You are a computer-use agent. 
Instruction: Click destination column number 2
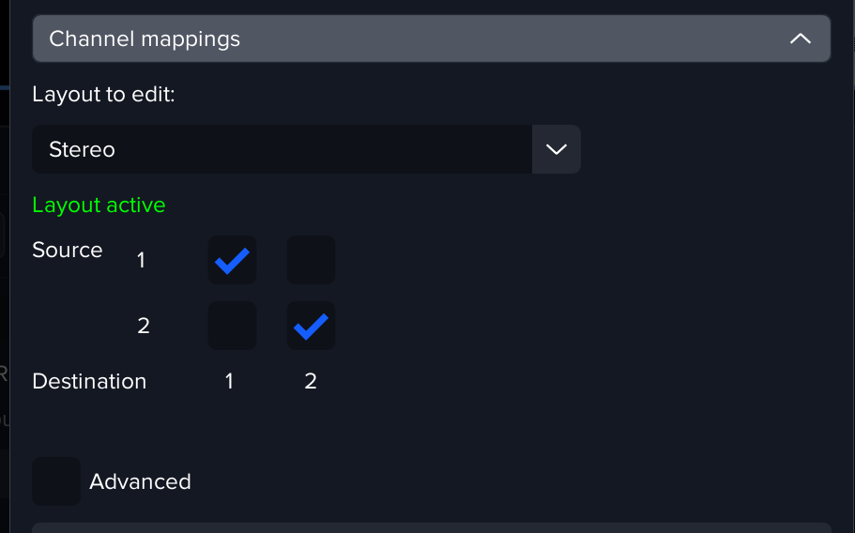coord(311,381)
